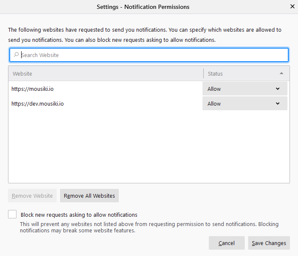Enable Block new requests checkbox
Viewport: 298px width, 256px height.
tap(12, 214)
